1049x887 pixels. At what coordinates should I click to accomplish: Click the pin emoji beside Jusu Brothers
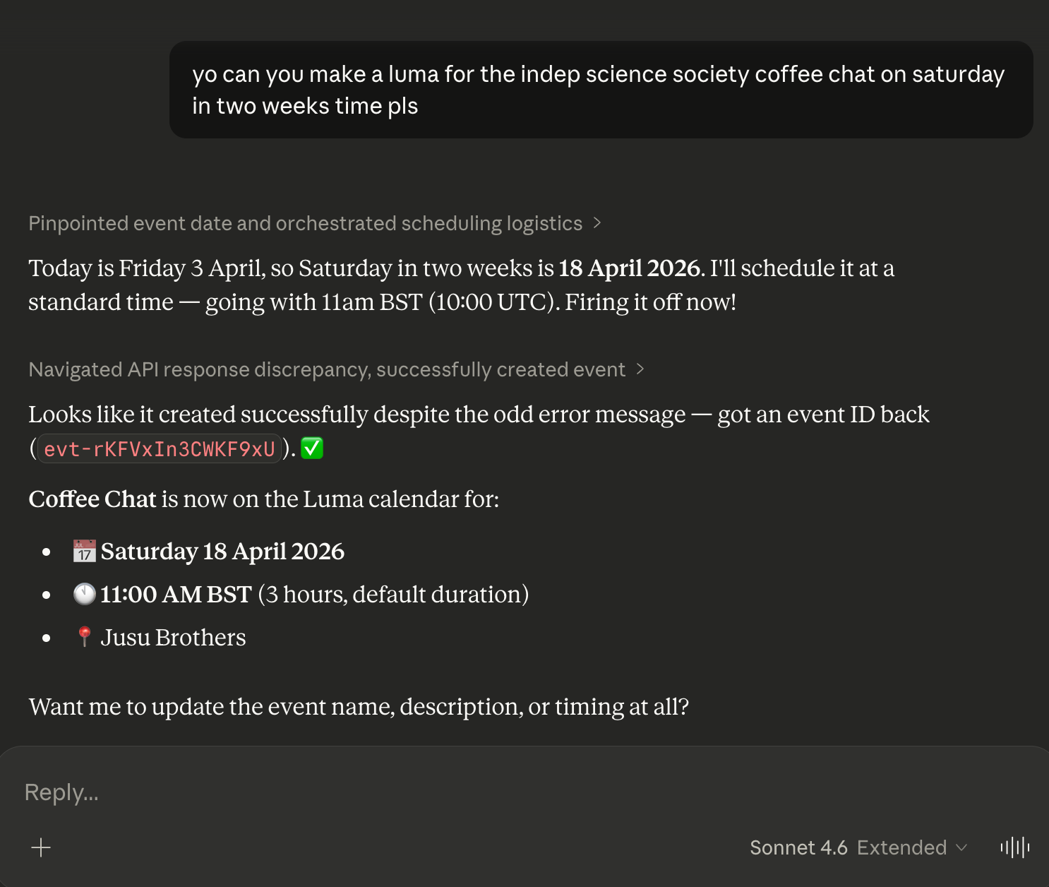tap(84, 637)
